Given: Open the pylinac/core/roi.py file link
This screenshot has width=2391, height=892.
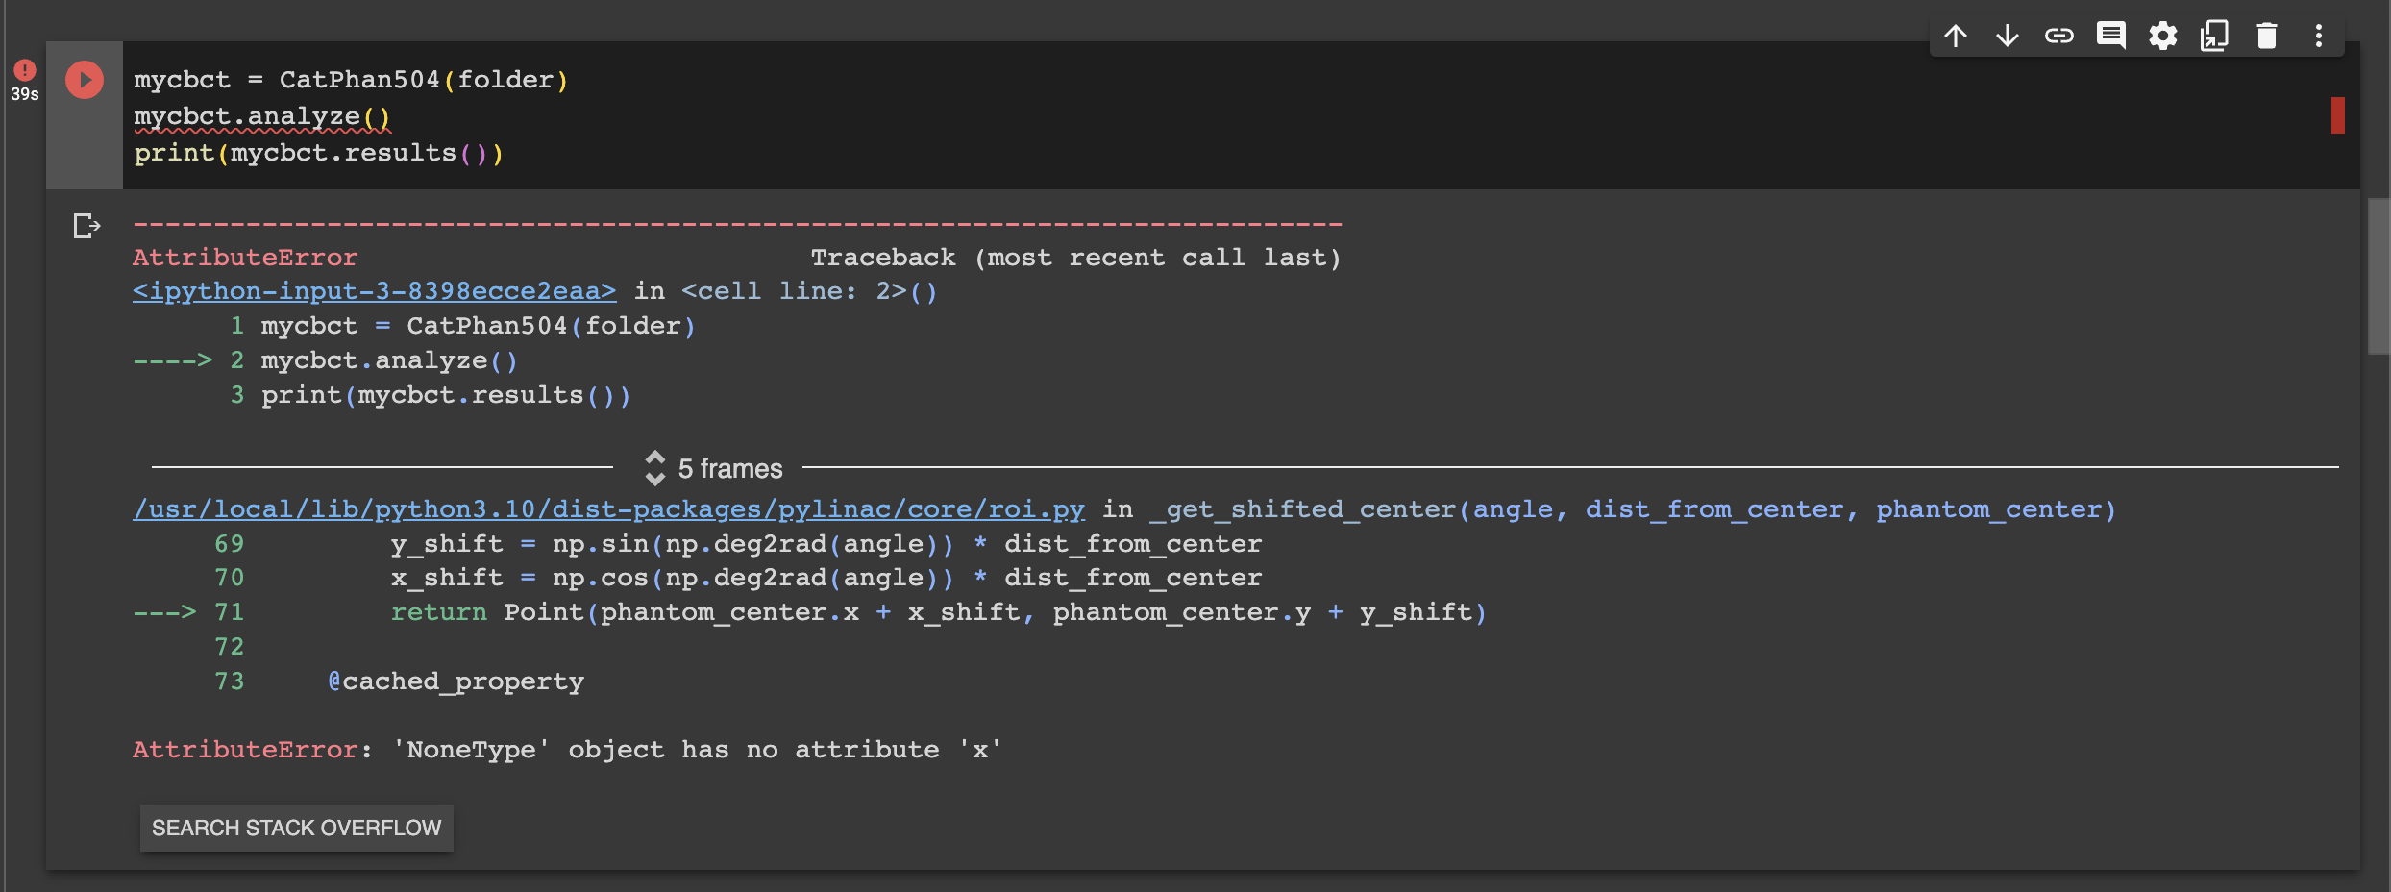Looking at the screenshot, I should 609,509.
